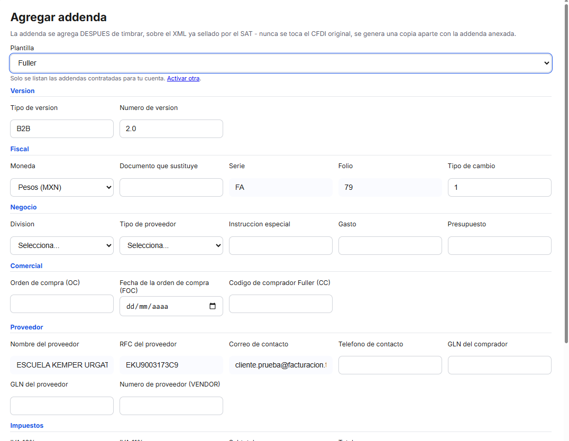Click the Codigo de comprador Fuller field
The image size is (569, 441).
click(x=280, y=304)
